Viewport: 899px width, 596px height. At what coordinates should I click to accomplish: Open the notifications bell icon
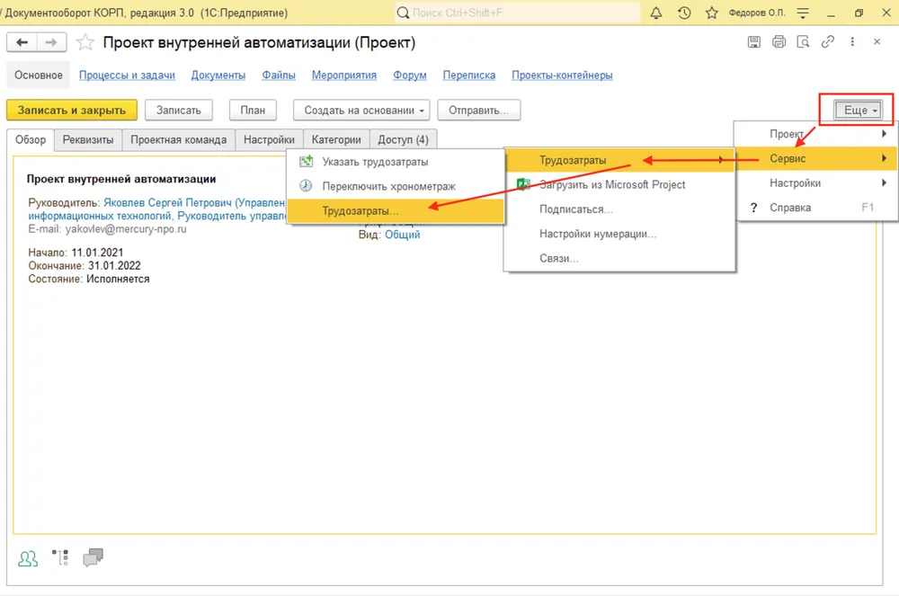point(656,13)
